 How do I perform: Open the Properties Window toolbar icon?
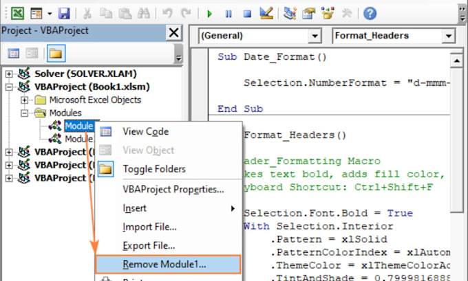(308, 14)
